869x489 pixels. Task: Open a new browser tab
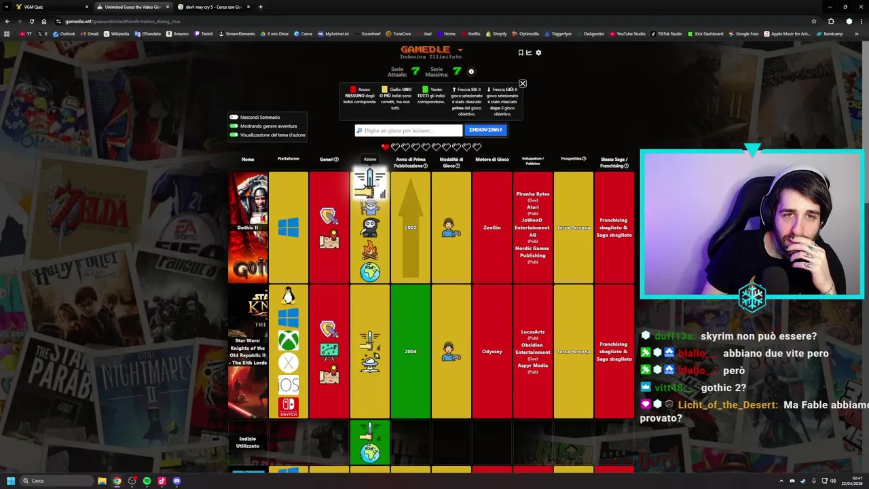tap(261, 7)
